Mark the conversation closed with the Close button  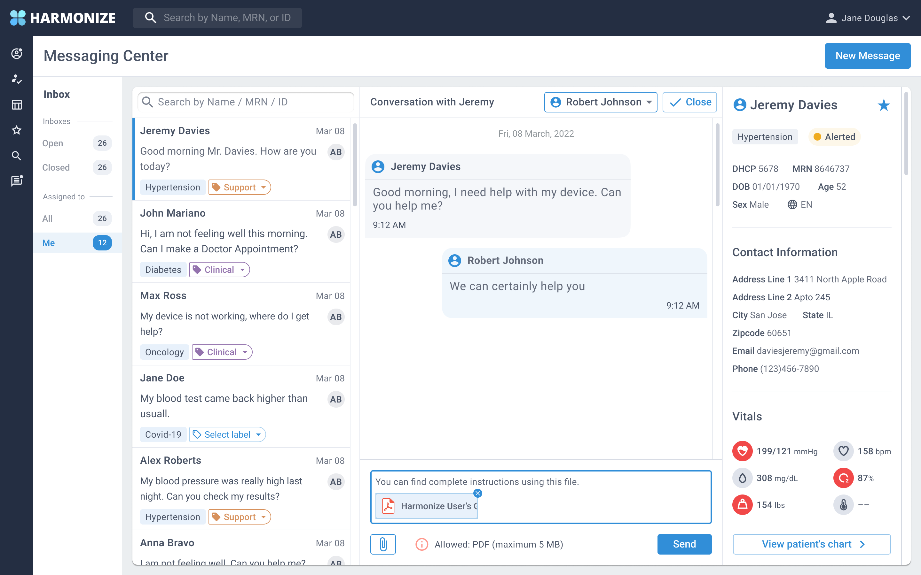689,102
